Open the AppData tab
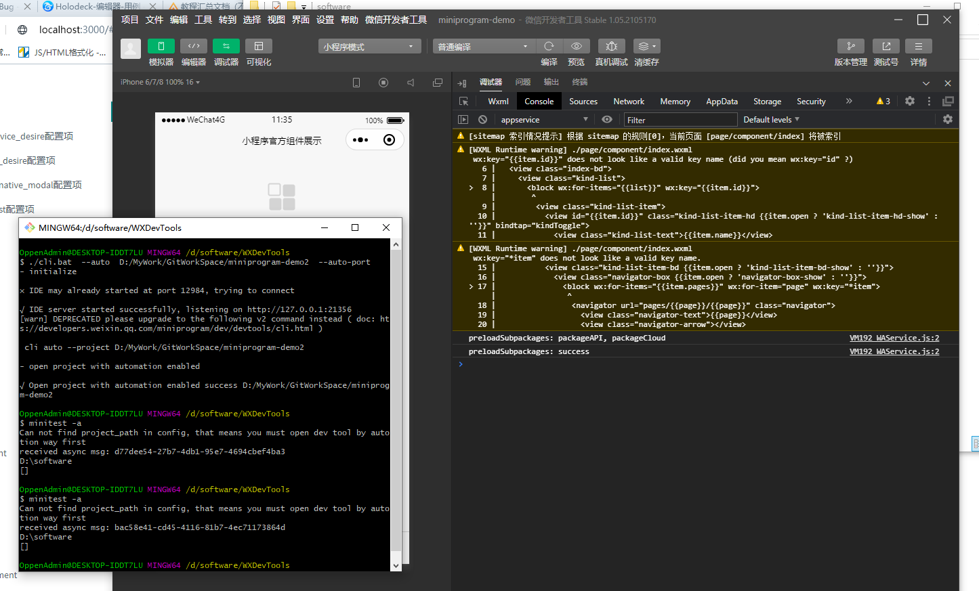 pyautogui.click(x=722, y=102)
